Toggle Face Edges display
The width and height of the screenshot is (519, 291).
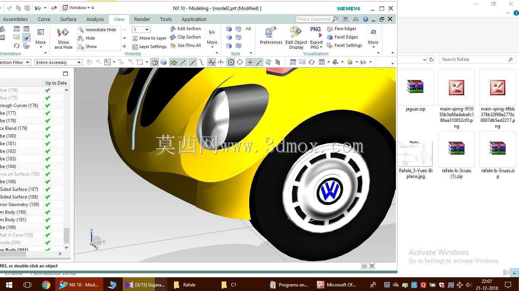(342, 29)
